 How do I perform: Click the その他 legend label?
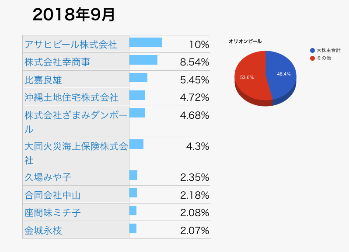coord(324,58)
